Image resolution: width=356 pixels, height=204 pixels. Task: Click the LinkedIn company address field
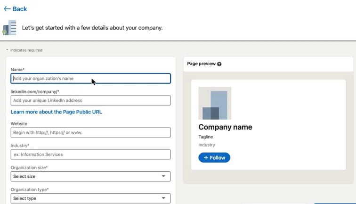click(x=90, y=100)
